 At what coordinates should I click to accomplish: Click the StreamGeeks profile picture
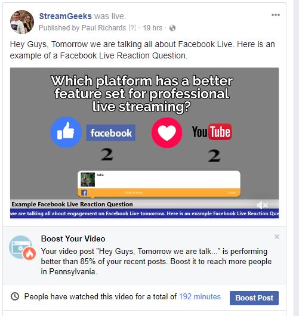22,22
